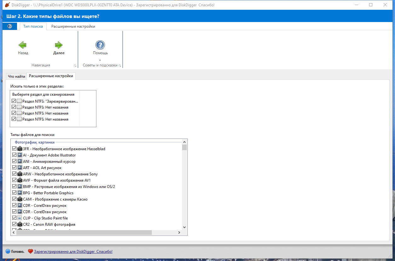Click the file list scroll up arrow
This screenshot has height=261, width=395.
pos(184,142)
